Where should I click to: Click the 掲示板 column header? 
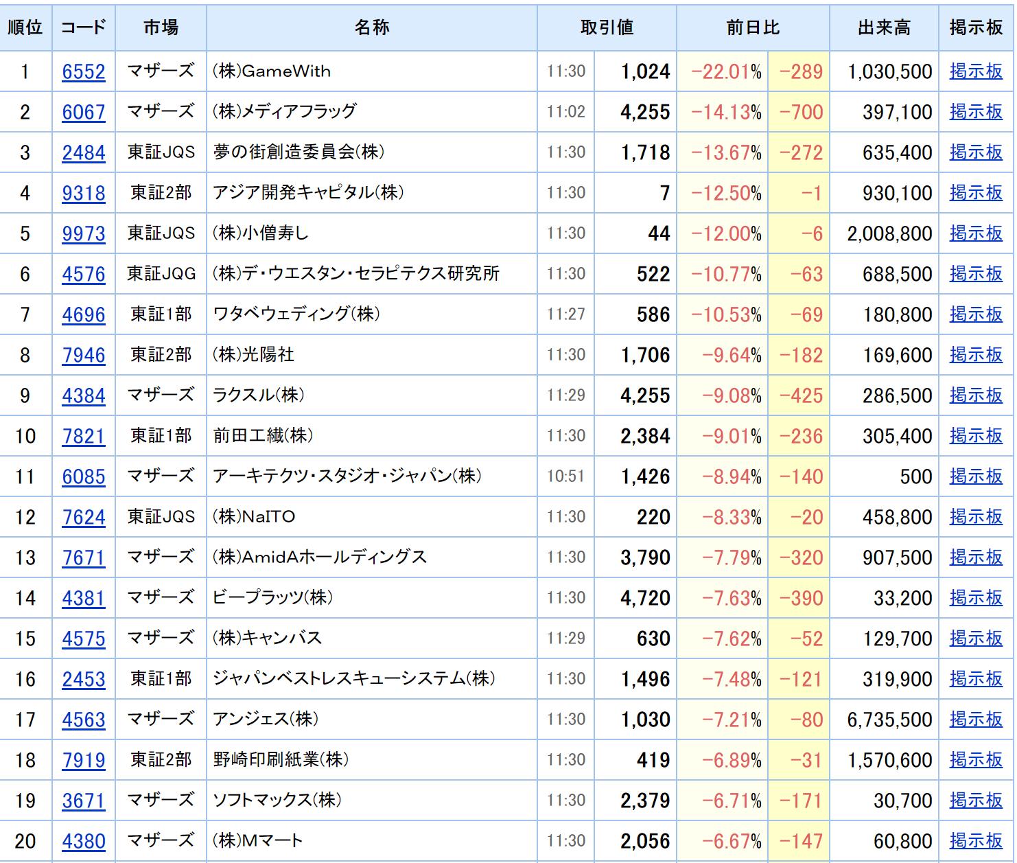976,27
